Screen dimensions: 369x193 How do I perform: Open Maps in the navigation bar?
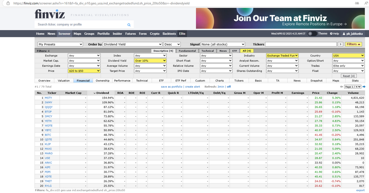77,33
